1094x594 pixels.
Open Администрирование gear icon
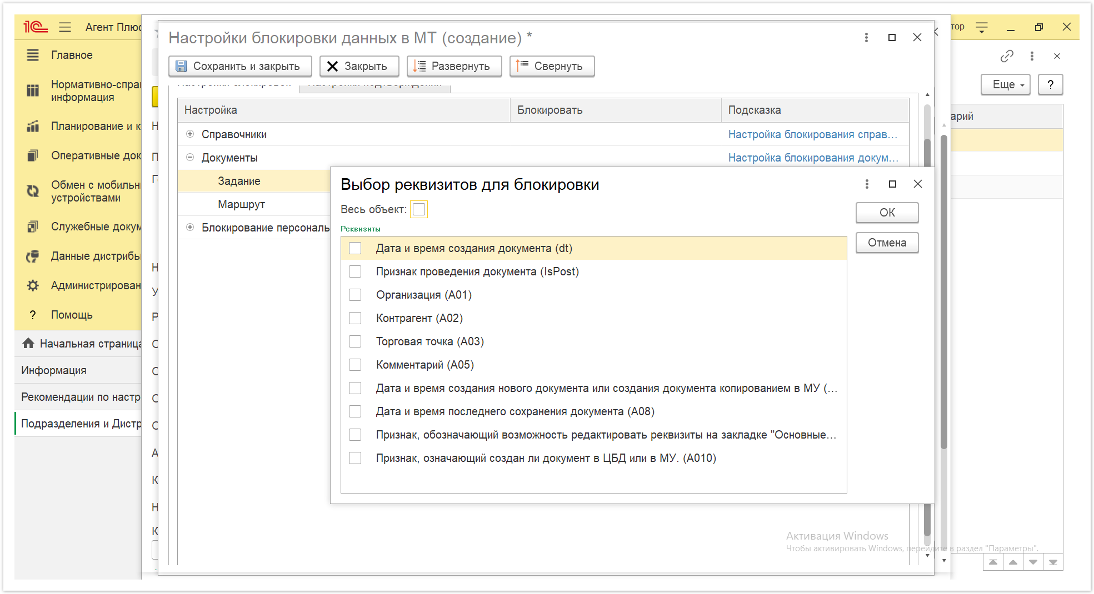pyautogui.click(x=33, y=285)
